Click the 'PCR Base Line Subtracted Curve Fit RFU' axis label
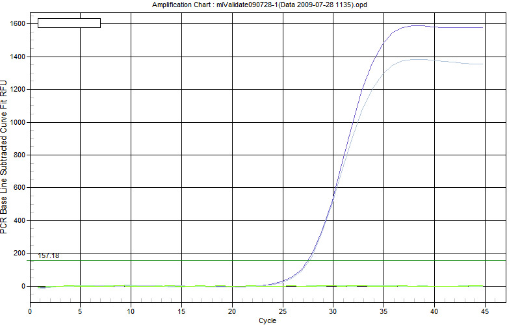 [4, 157]
